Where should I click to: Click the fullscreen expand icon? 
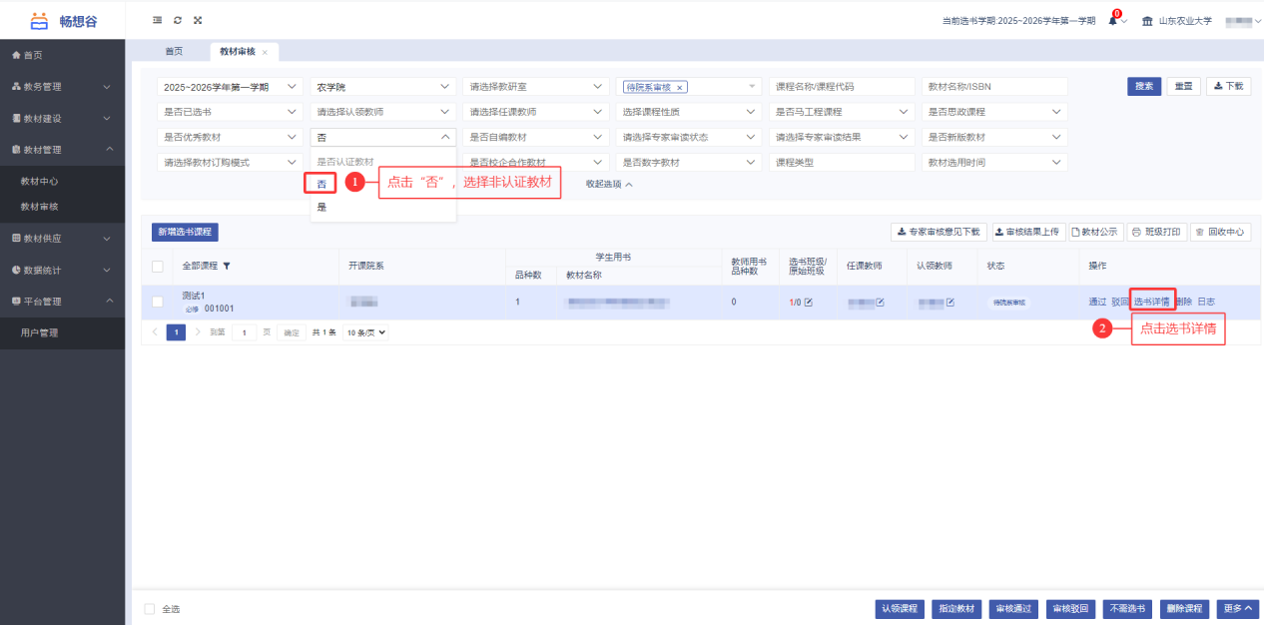[198, 20]
